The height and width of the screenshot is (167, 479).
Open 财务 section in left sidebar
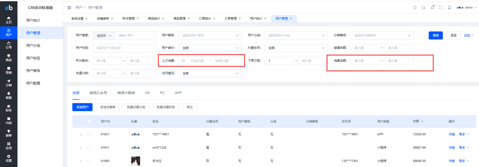(x=9, y=108)
